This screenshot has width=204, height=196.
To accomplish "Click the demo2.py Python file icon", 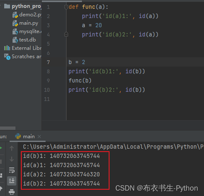I will pyautogui.click(x=15, y=15).
